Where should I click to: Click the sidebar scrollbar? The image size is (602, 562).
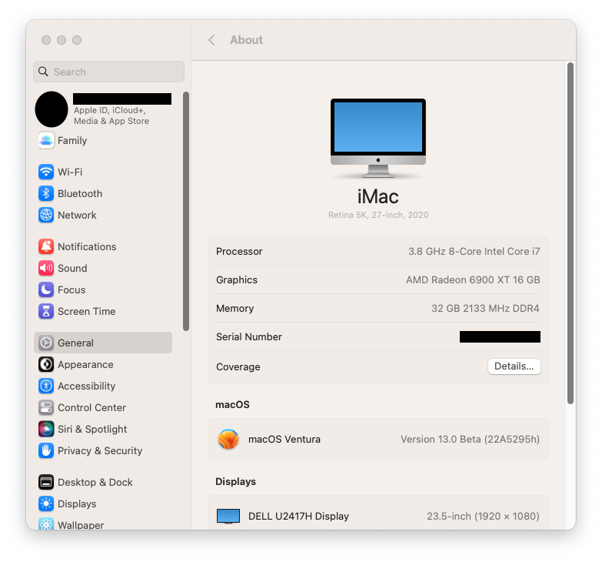tap(186, 211)
